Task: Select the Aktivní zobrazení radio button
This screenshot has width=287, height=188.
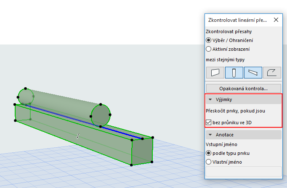Action: [x=208, y=49]
